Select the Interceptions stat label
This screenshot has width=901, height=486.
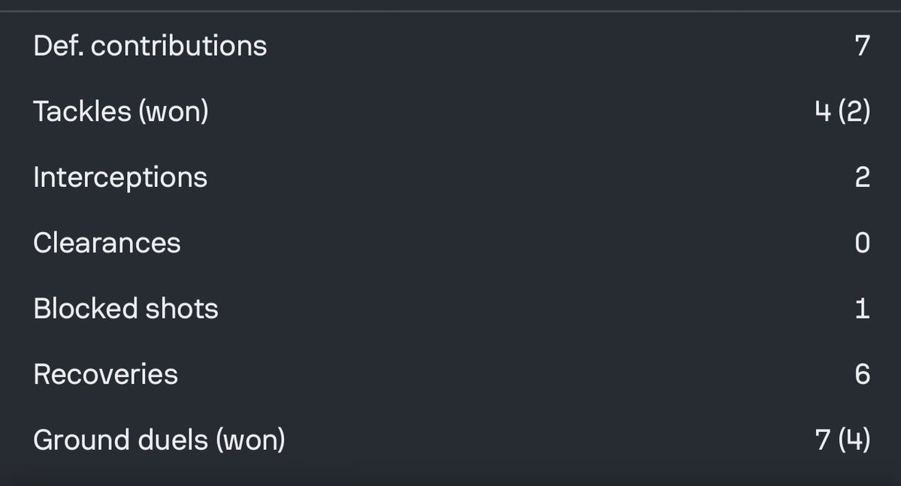(120, 177)
